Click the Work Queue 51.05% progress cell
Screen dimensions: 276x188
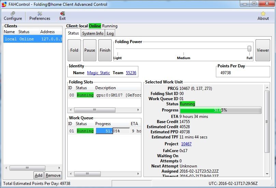coord(113,131)
